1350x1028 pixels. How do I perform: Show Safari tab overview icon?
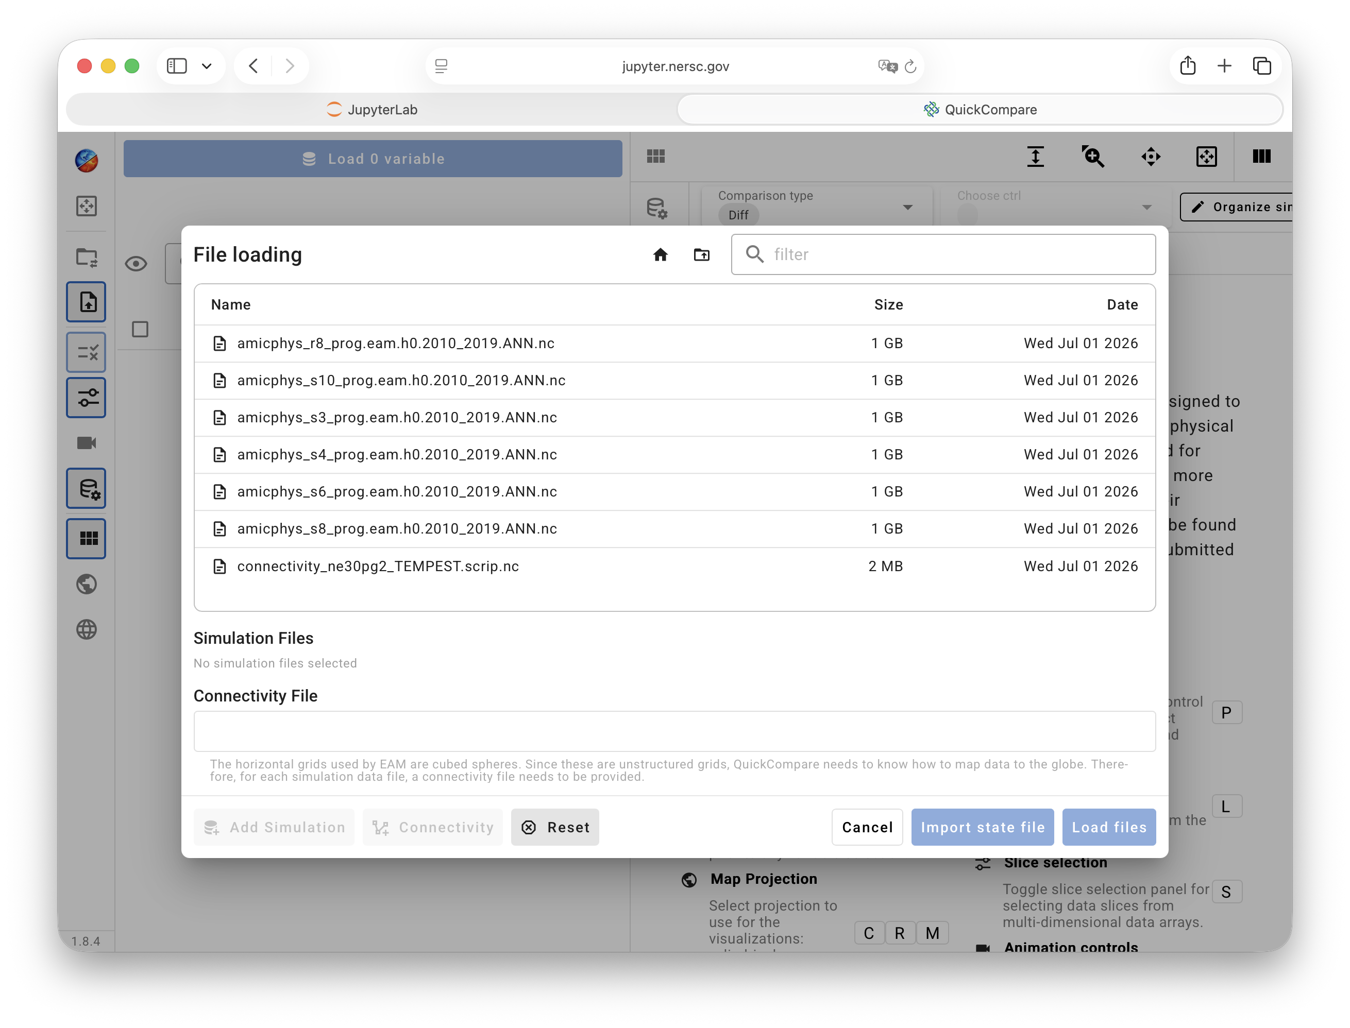click(x=1262, y=65)
